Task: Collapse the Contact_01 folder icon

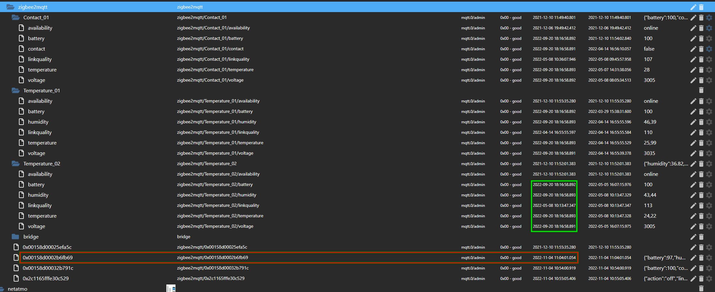Action: (16, 17)
